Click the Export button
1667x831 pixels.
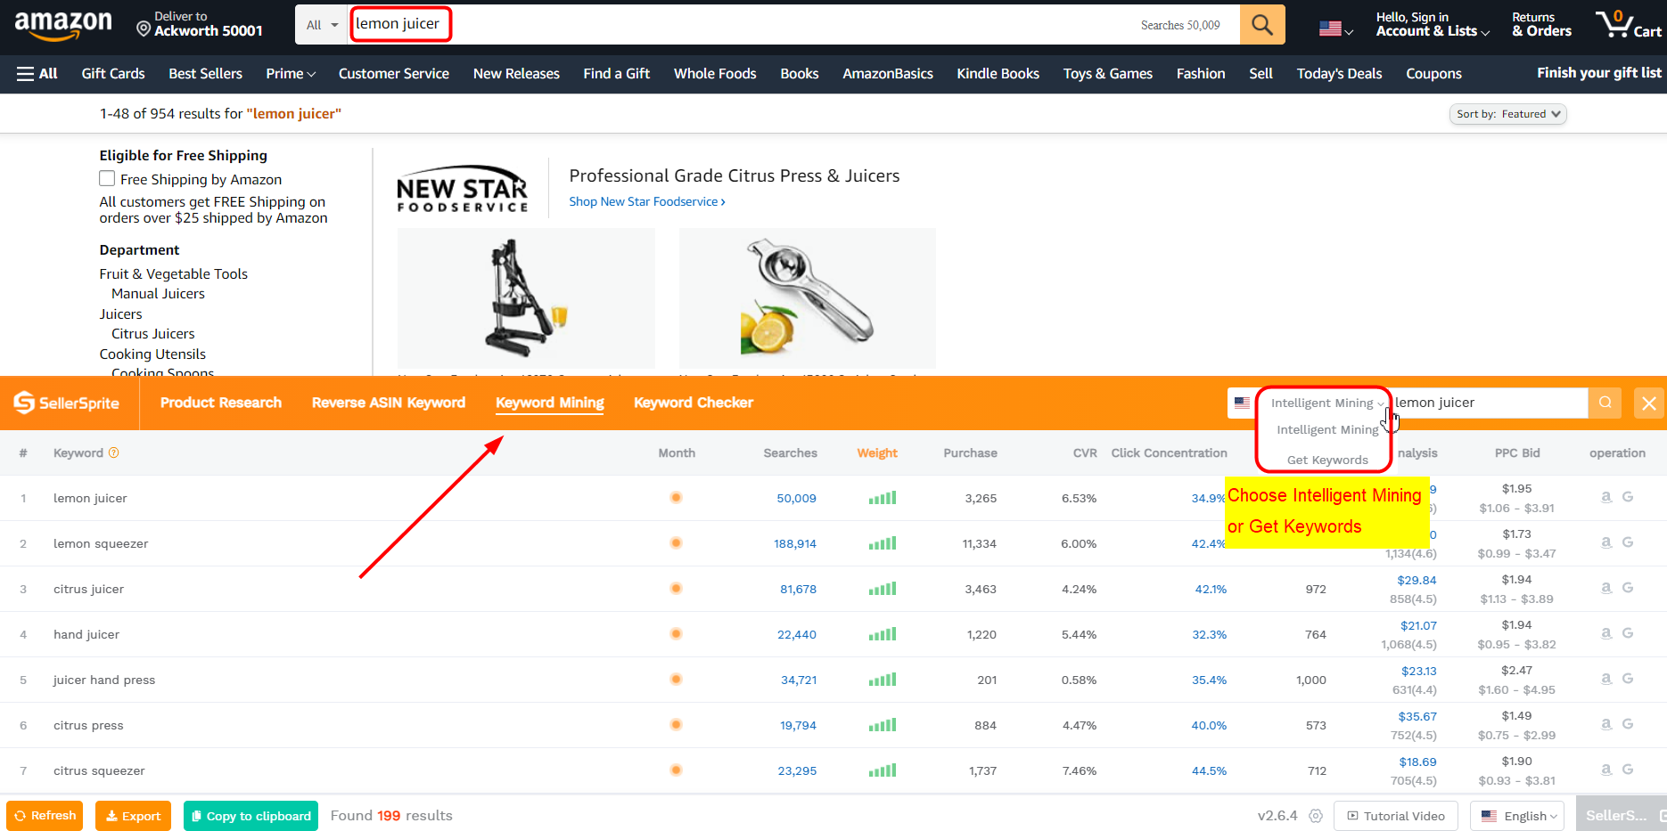(133, 816)
